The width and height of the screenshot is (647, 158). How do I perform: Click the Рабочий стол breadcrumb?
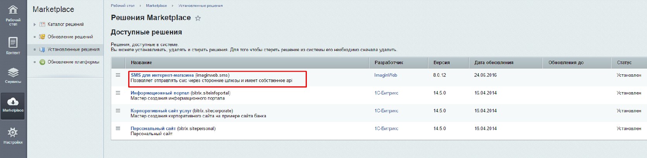point(122,6)
